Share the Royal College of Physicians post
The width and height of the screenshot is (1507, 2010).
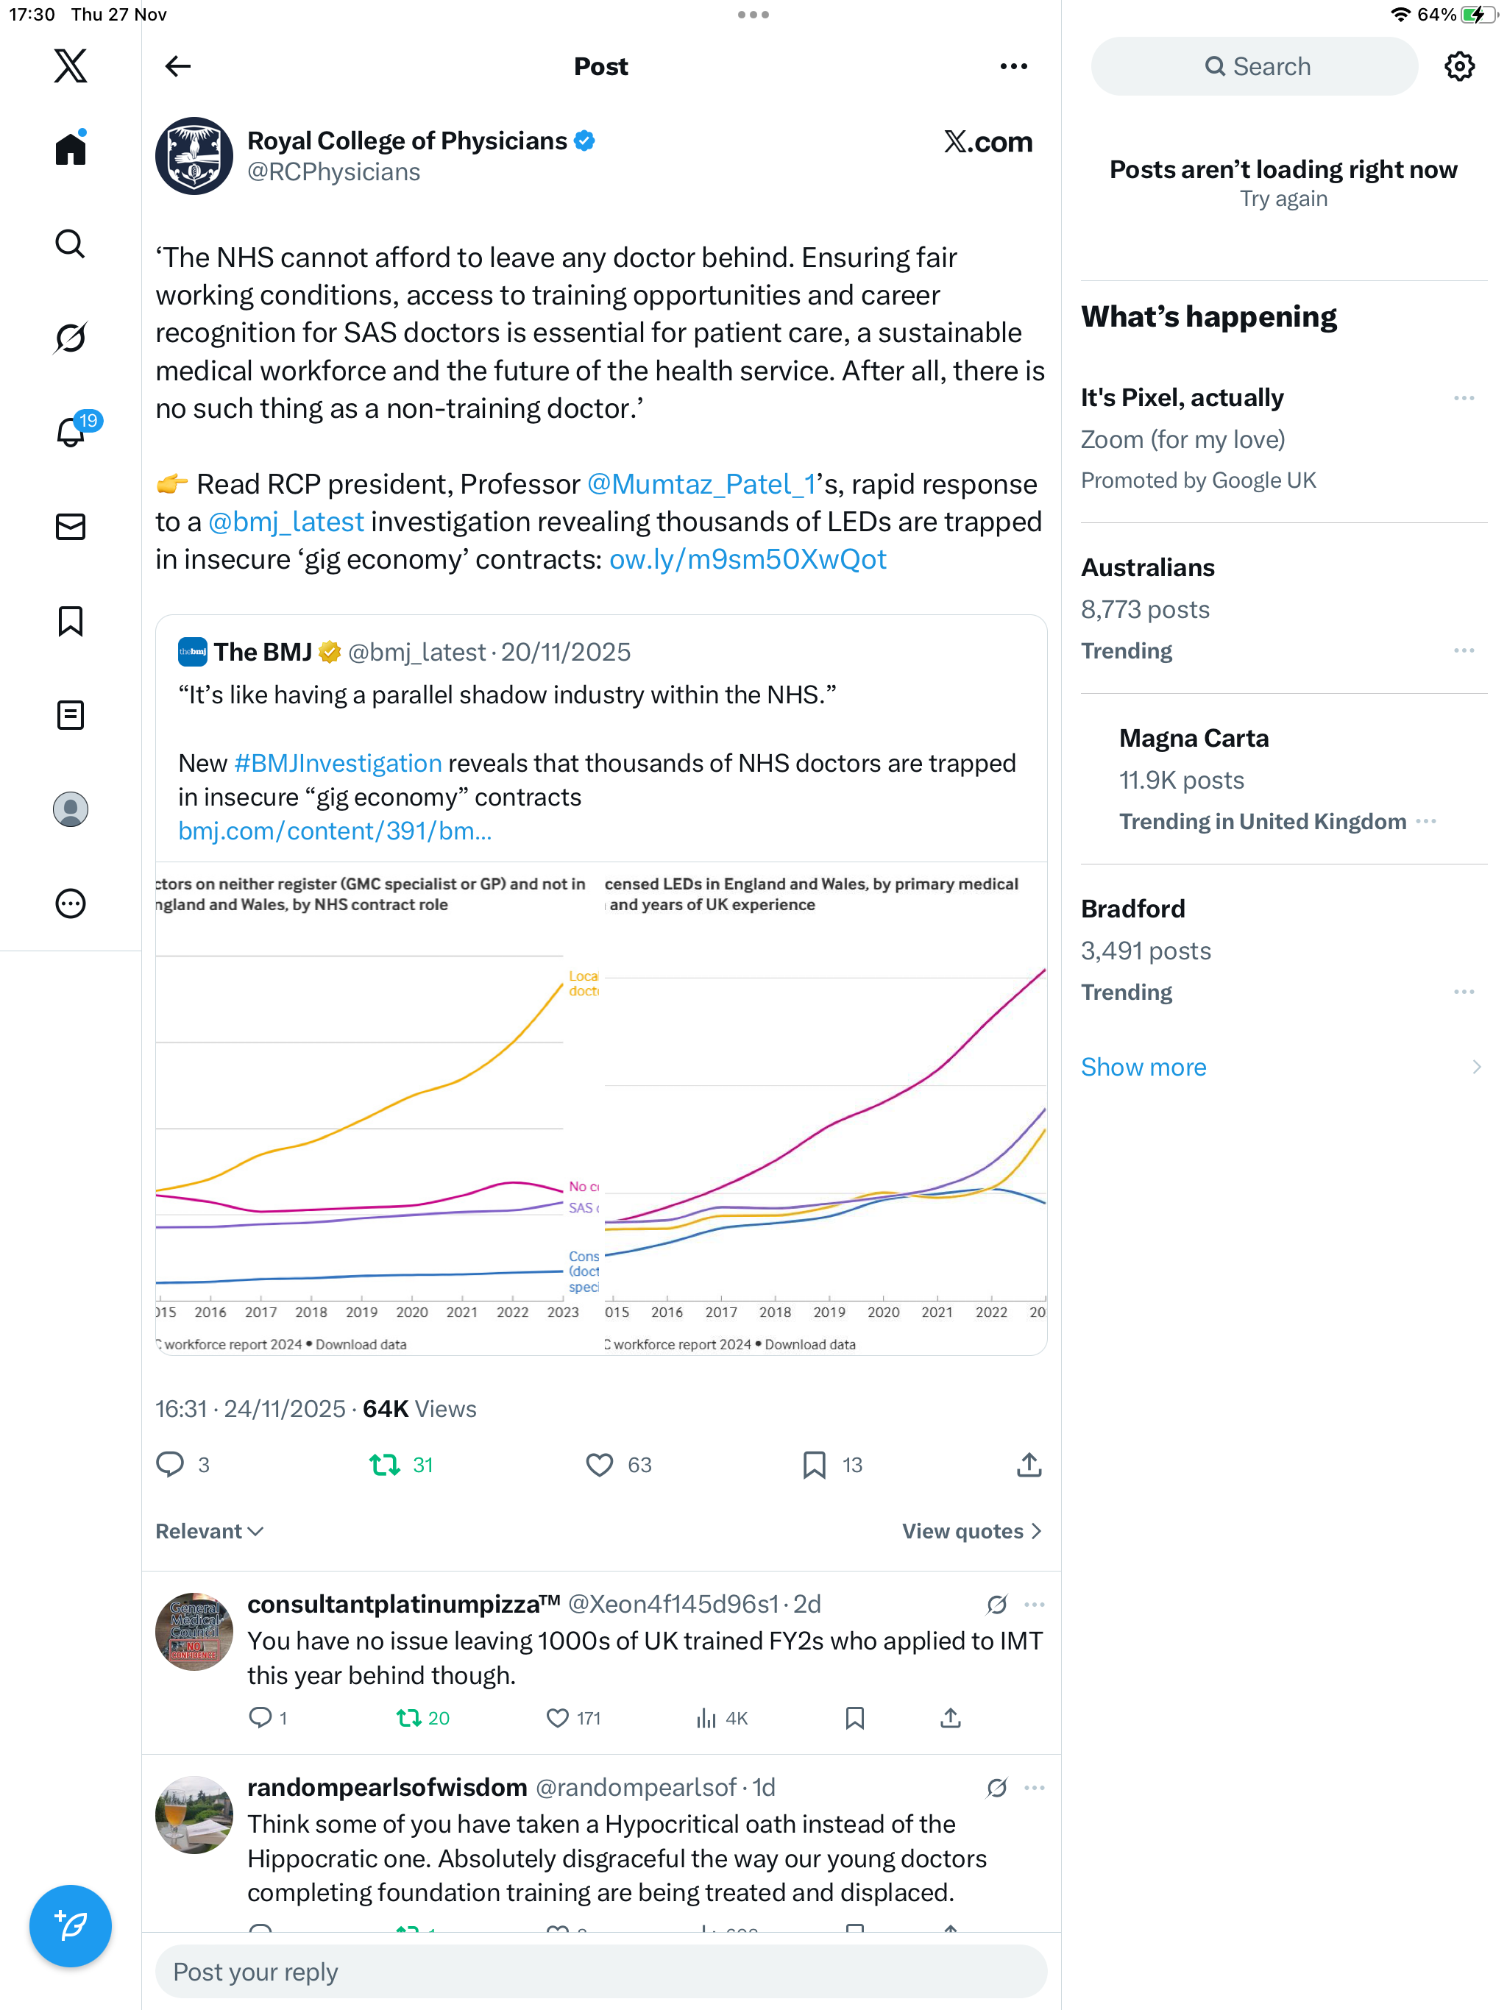[1028, 1464]
